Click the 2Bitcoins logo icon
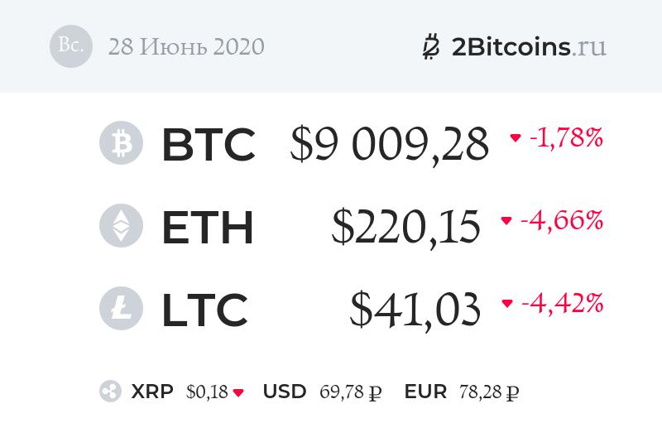The image size is (662, 447). coord(430,46)
